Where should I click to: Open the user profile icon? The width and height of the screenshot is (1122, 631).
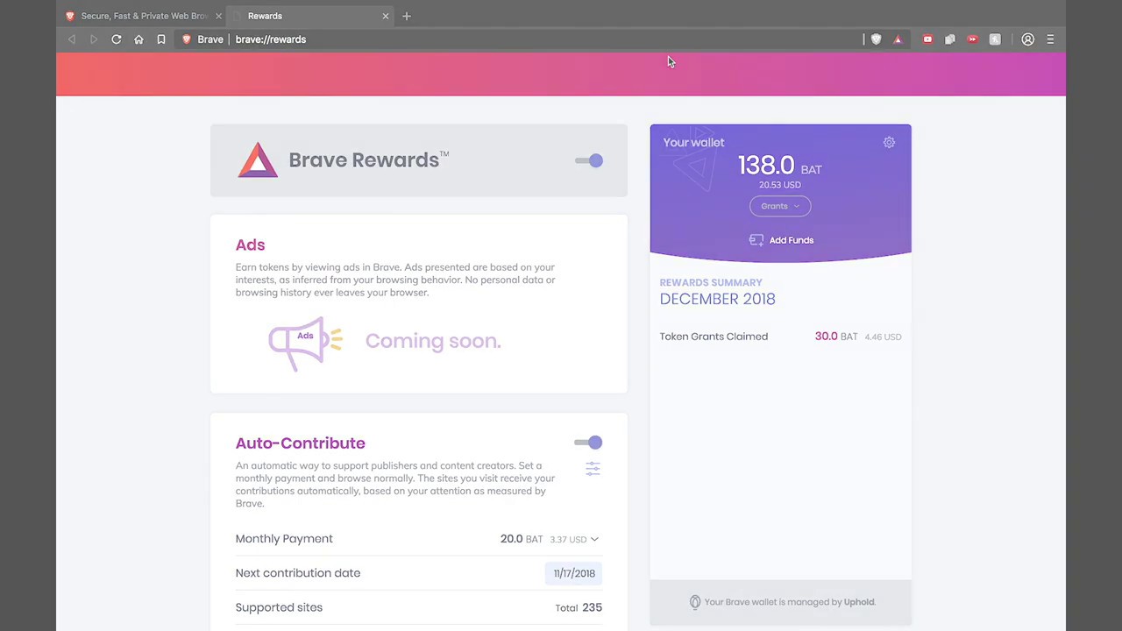pos(1027,39)
